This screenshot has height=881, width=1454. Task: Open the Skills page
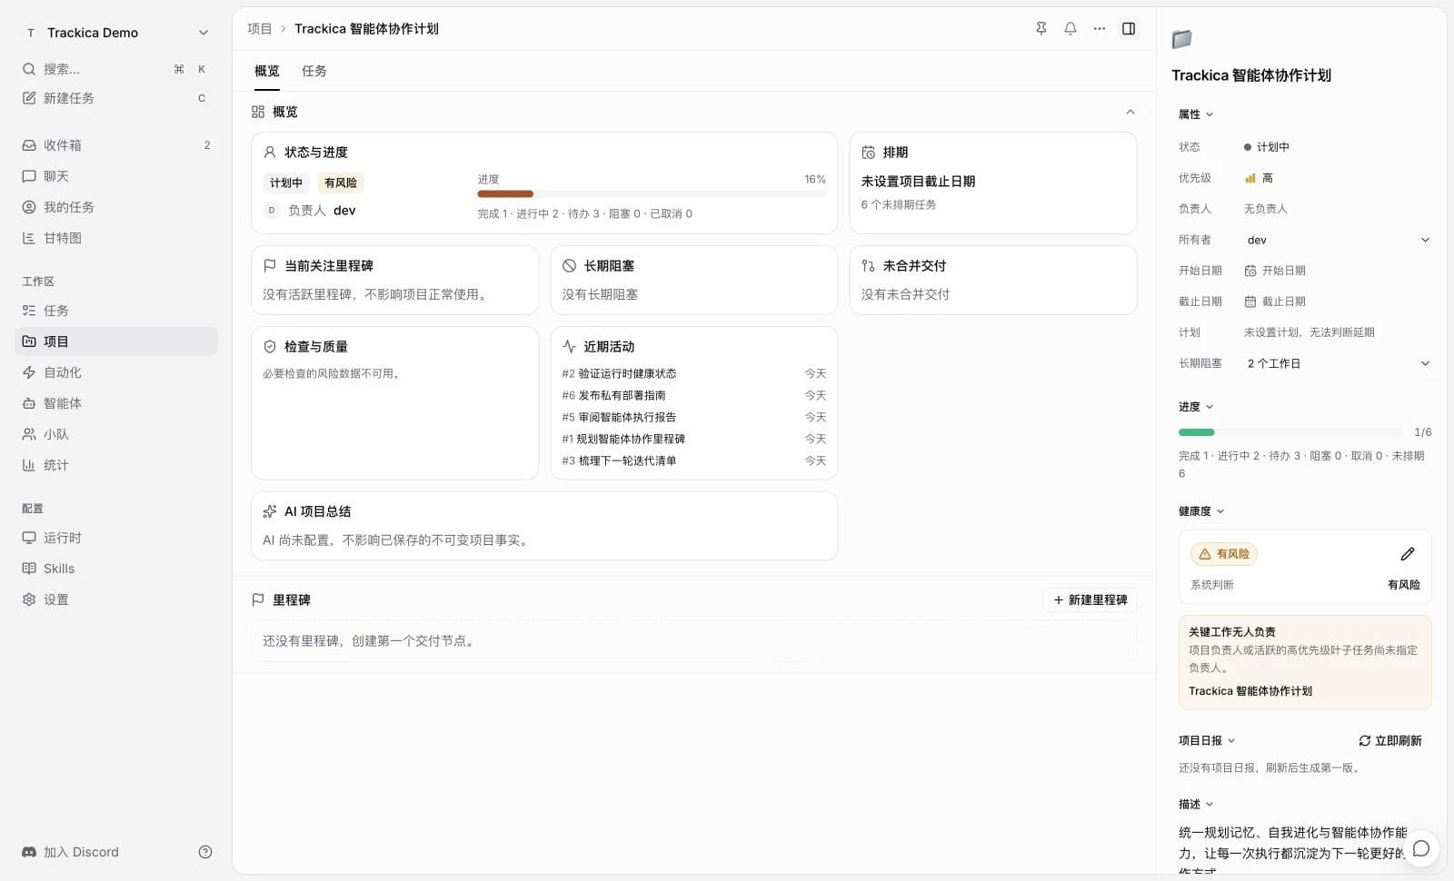coord(115,569)
